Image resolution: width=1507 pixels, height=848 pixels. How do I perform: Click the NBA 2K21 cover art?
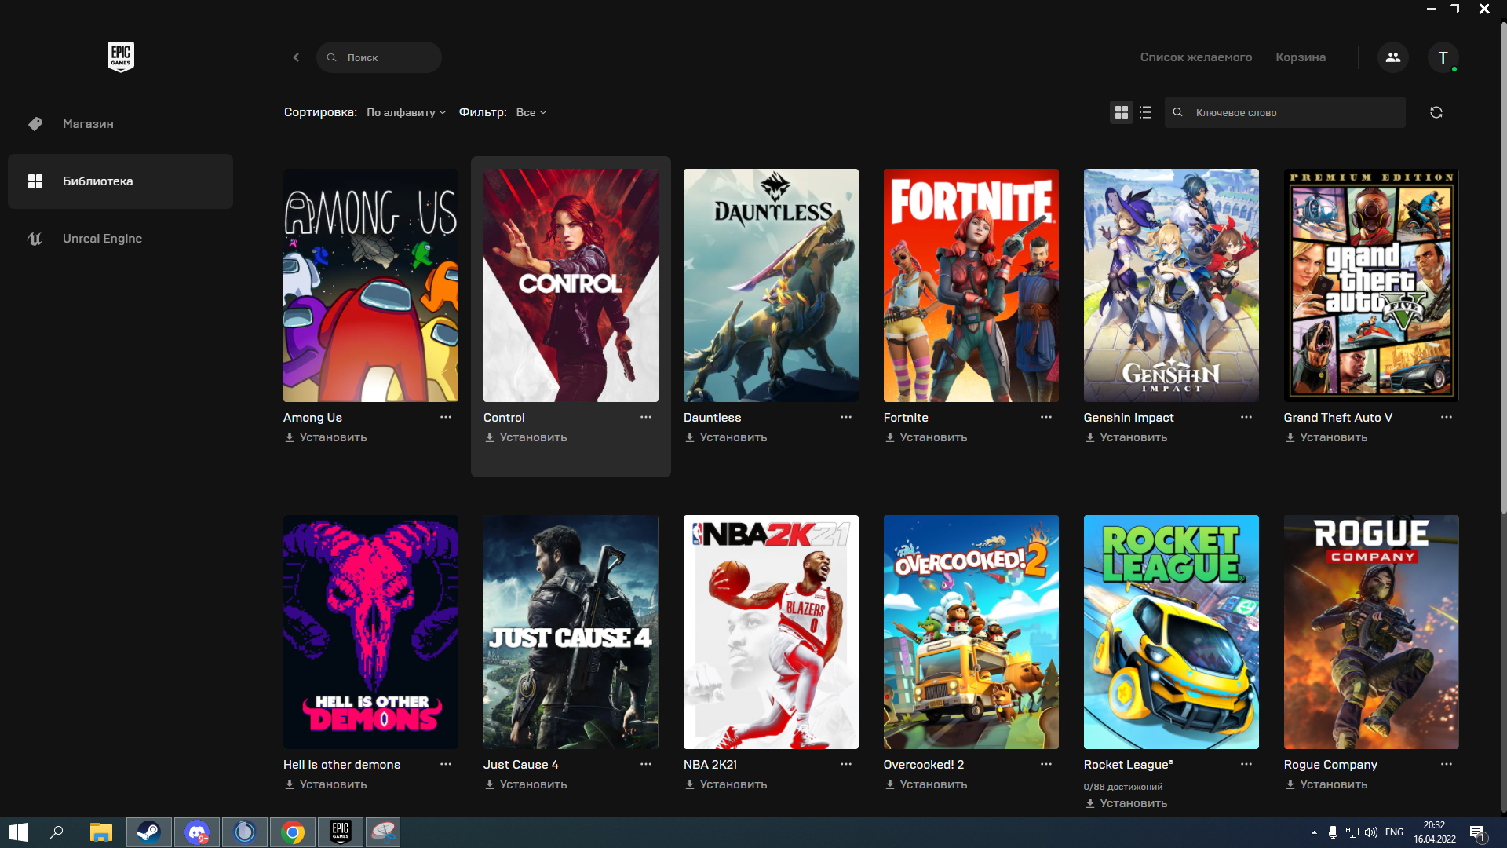pyautogui.click(x=771, y=632)
